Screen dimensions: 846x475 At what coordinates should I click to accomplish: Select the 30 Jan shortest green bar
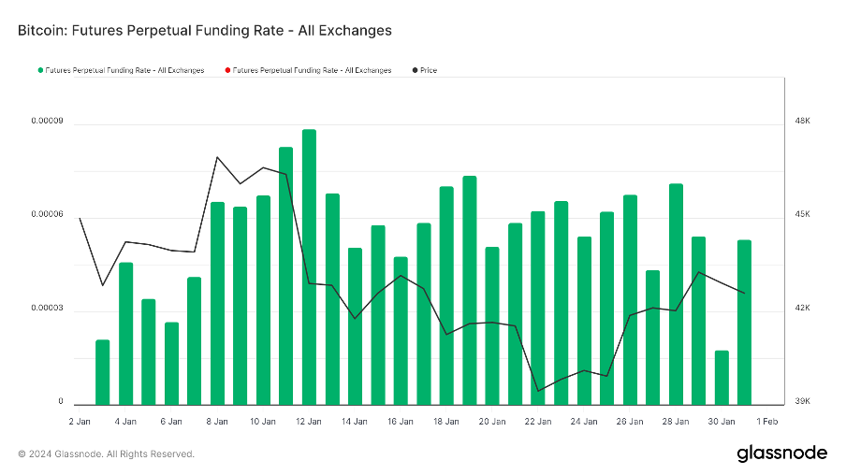click(722, 378)
